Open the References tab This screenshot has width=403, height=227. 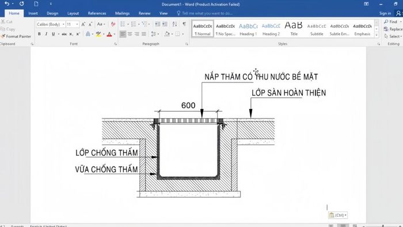coord(97,13)
